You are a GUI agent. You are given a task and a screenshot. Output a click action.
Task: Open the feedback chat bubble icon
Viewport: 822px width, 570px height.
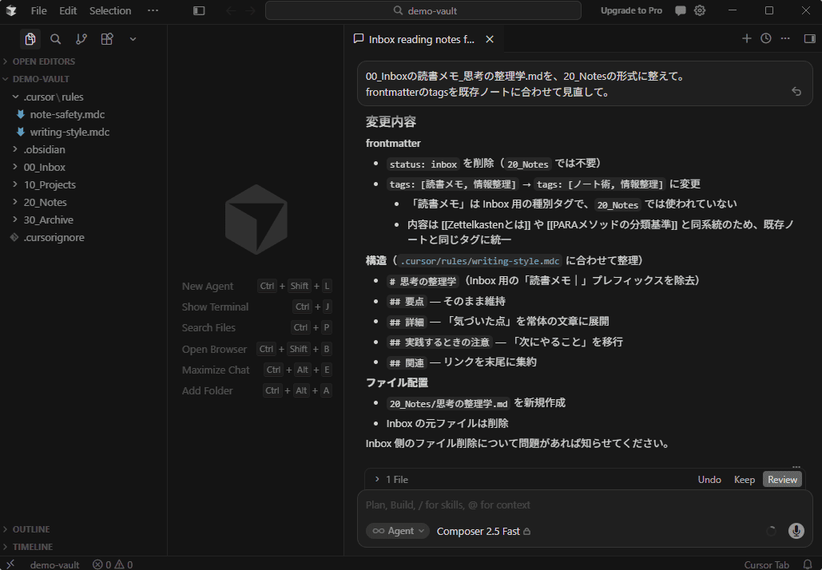(x=681, y=10)
